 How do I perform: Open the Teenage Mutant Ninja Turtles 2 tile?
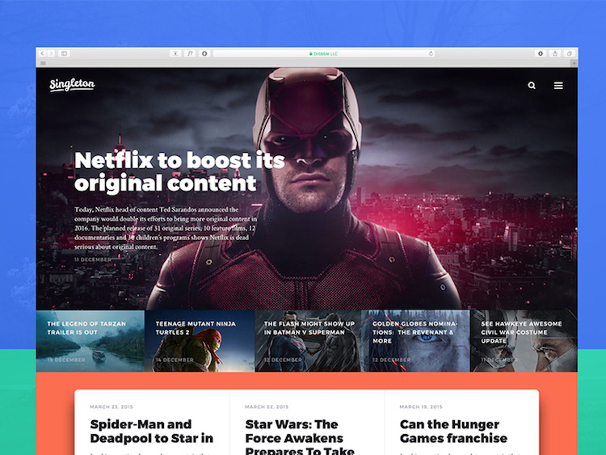(x=200, y=341)
